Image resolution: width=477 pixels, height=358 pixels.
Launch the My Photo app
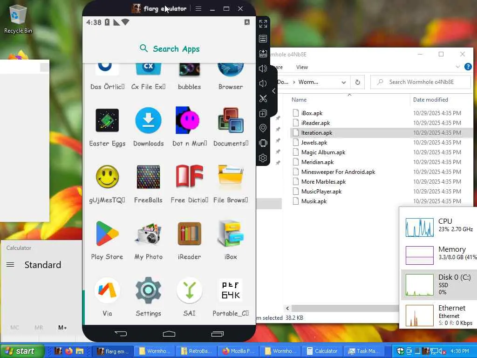[148, 234]
